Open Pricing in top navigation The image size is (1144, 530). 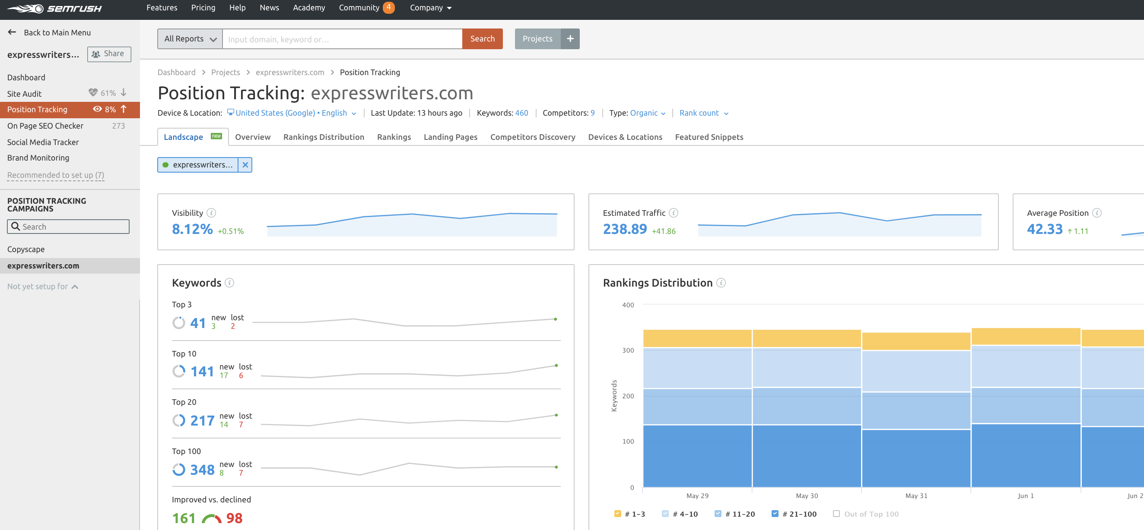203,7
